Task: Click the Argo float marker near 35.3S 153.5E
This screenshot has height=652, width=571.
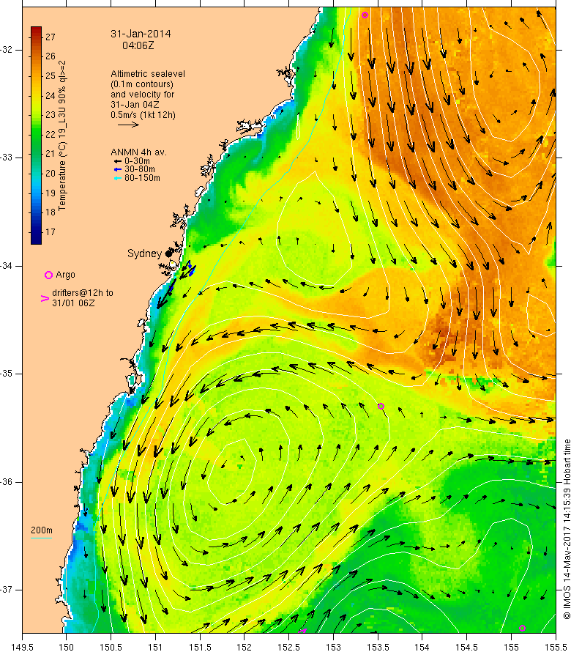Action: pyautogui.click(x=381, y=407)
